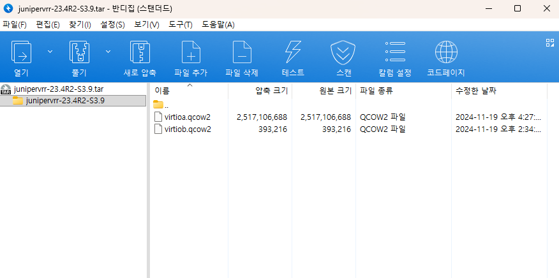This screenshot has height=278, width=559.
Task: Open the 도움말(A) menu
Action: 218,25
